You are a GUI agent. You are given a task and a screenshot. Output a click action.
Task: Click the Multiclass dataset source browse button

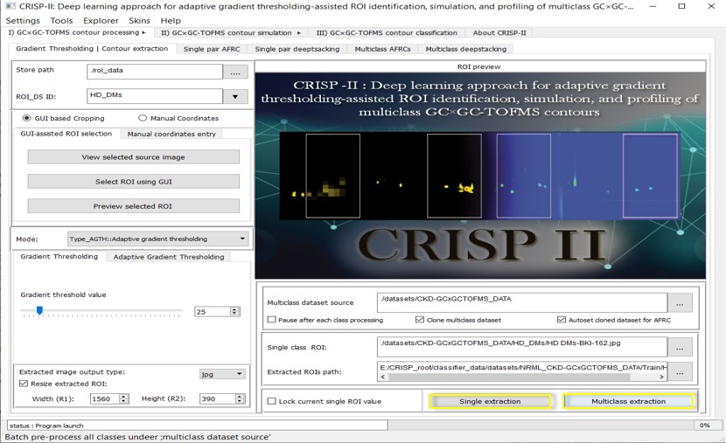[680, 302]
